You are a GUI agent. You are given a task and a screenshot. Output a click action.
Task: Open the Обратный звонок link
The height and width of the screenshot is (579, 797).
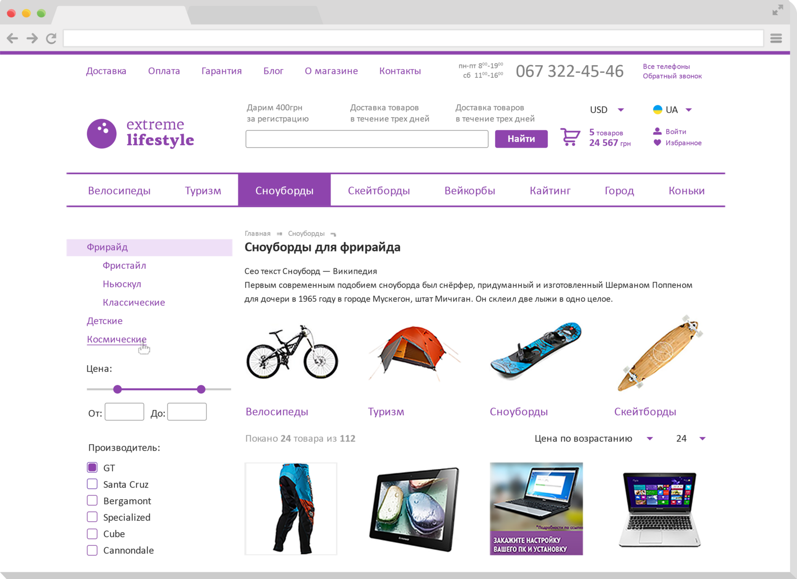tap(672, 76)
